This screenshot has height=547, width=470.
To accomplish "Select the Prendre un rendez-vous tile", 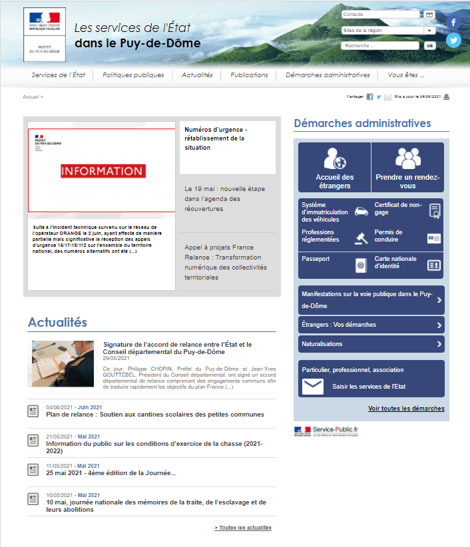I will point(407,168).
